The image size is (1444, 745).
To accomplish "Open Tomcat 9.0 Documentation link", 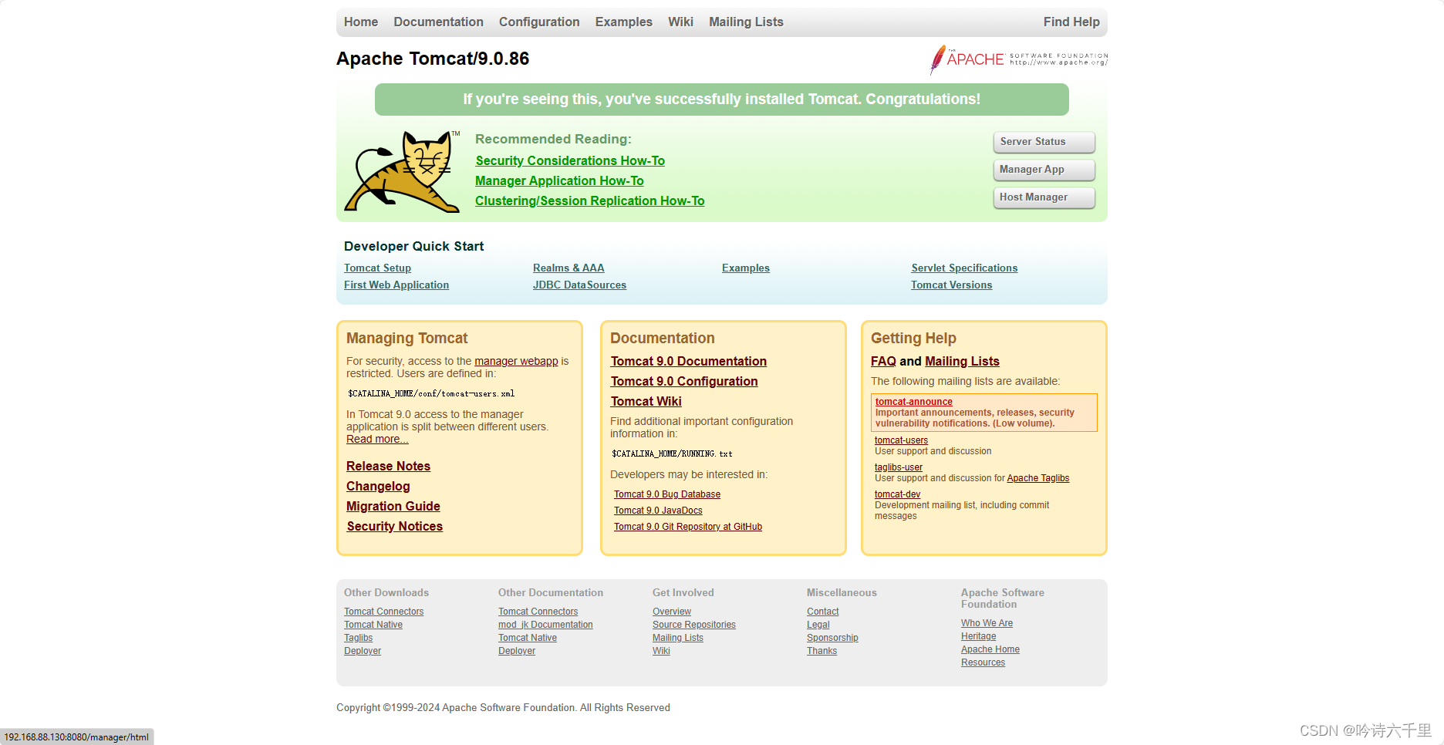I will pyautogui.click(x=689, y=361).
